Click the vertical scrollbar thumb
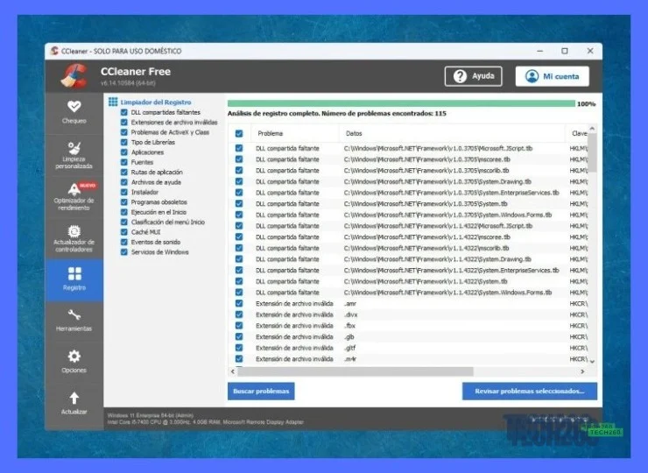This screenshot has height=473, width=648. 592,152
